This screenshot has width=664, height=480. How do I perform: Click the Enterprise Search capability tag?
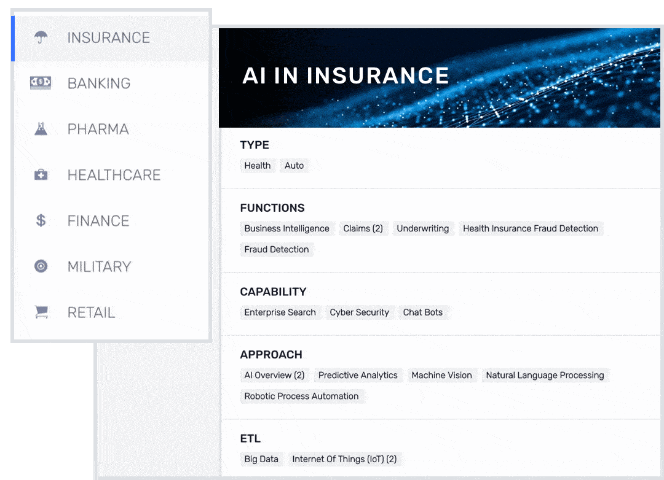coord(280,312)
